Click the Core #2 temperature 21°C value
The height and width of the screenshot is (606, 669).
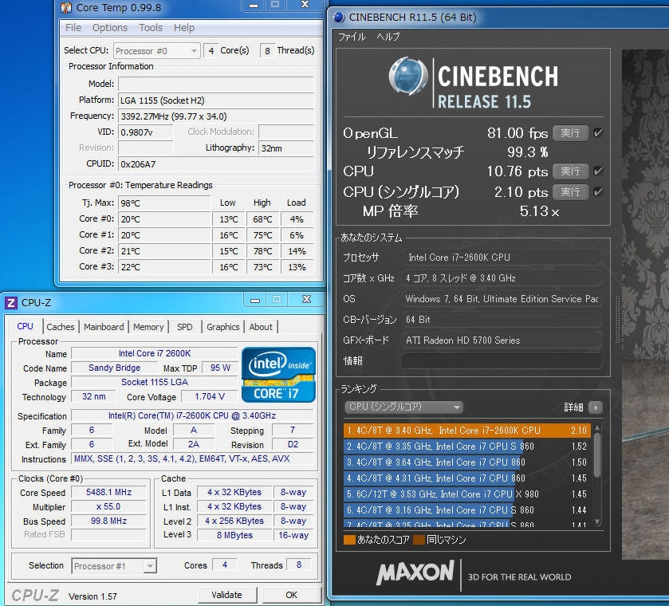coord(165,251)
